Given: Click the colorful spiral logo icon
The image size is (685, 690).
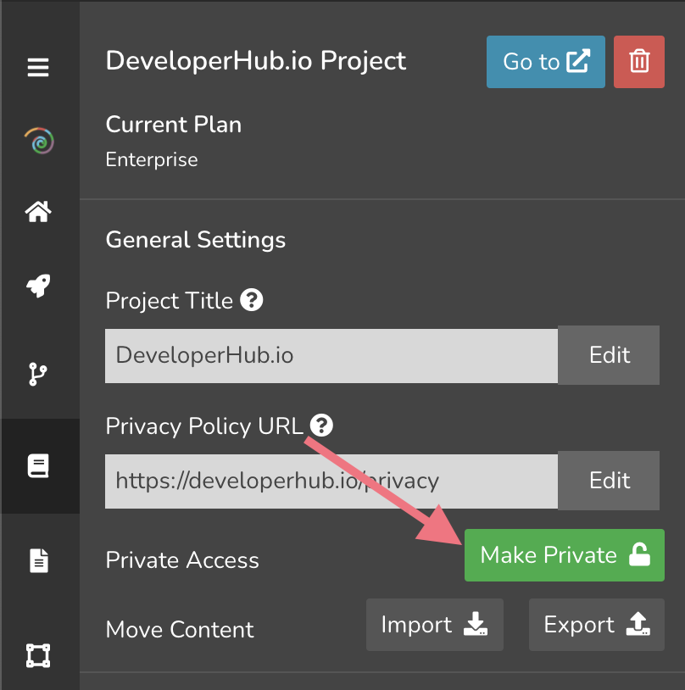Looking at the screenshot, I should (39, 141).
